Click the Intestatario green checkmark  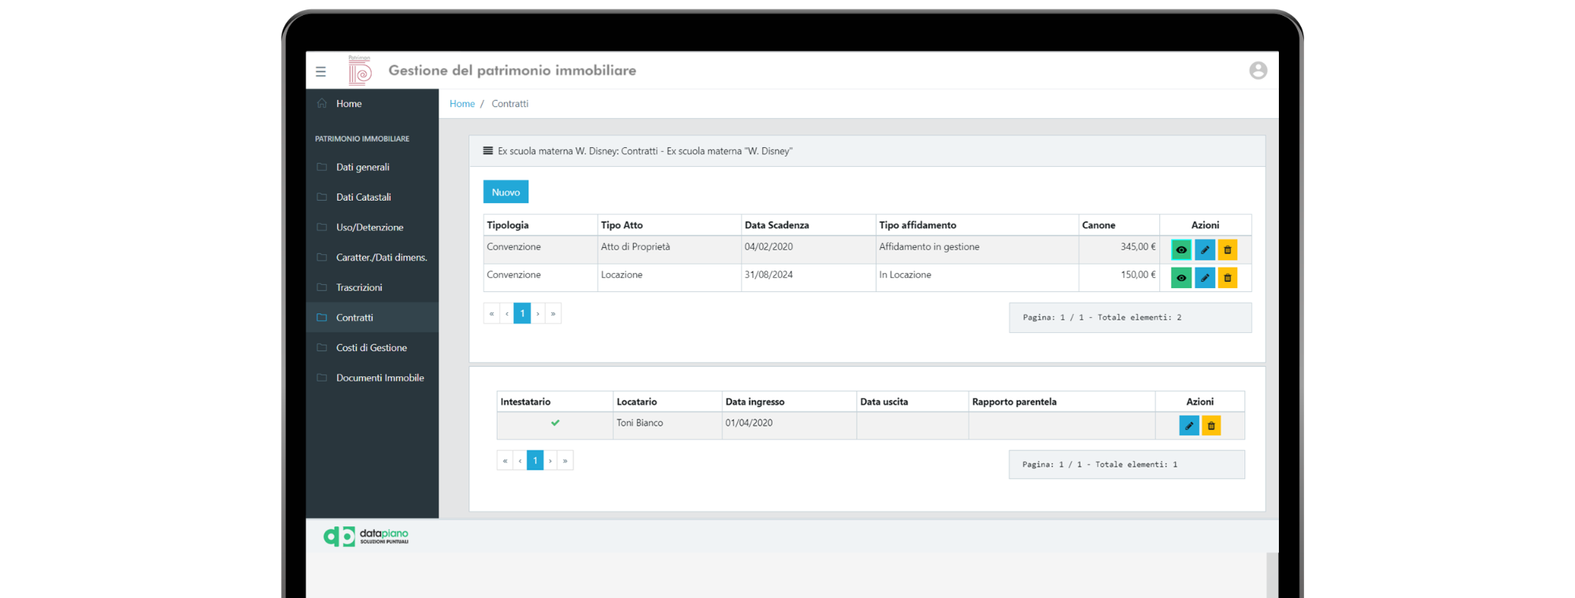click(x=555, y=423)
